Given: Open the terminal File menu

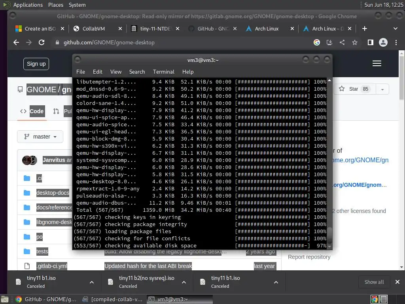Looking at the screenshot, I should [x=81, y=72].
